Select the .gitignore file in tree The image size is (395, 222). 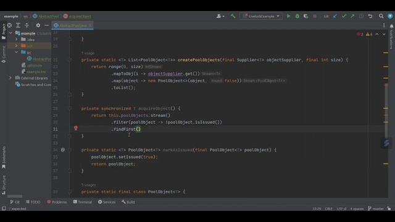click(32, 65)
